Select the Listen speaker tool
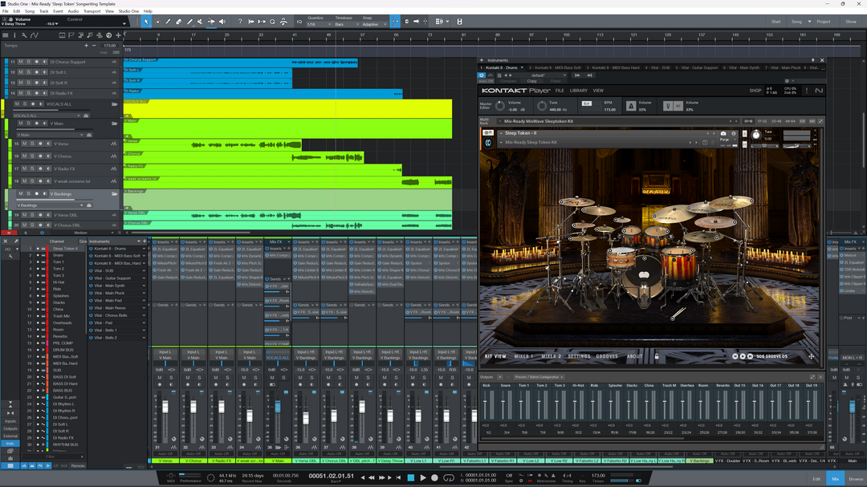867x487 pixels. pyautogui.click(x=222, y=22)
